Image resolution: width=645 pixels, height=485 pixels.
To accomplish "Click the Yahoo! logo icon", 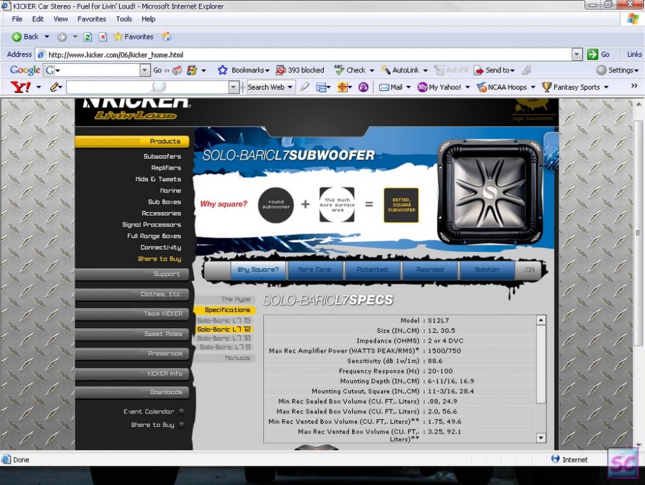I will coord(21,87).
